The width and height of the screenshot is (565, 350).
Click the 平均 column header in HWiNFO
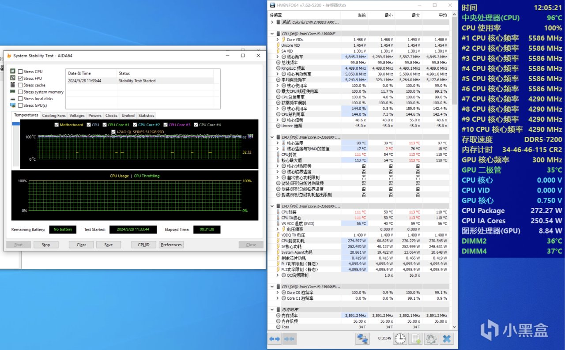click(x=436, y=15)
